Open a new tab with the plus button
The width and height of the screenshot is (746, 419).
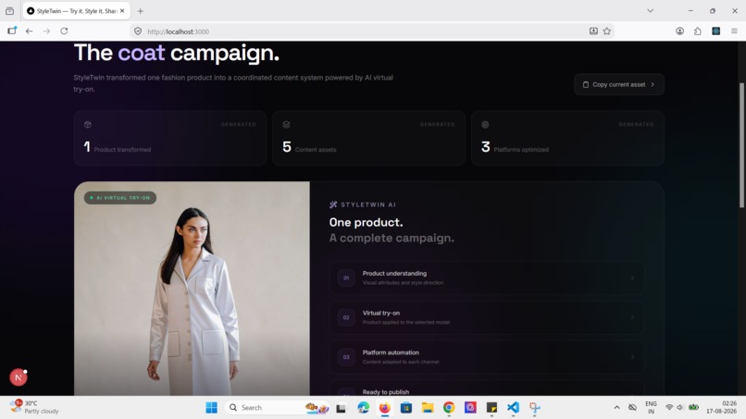[141, 11]
